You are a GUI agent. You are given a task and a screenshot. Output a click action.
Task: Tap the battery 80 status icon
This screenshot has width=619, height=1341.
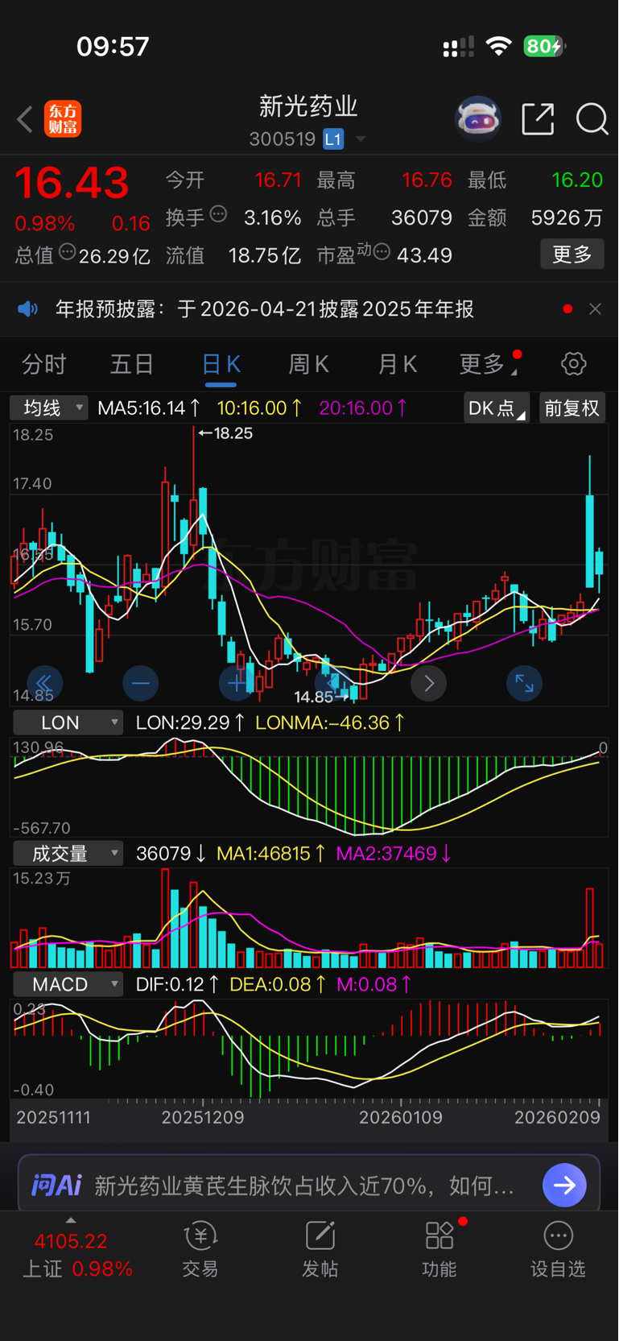pyautogui.click(x=544, y=46)
